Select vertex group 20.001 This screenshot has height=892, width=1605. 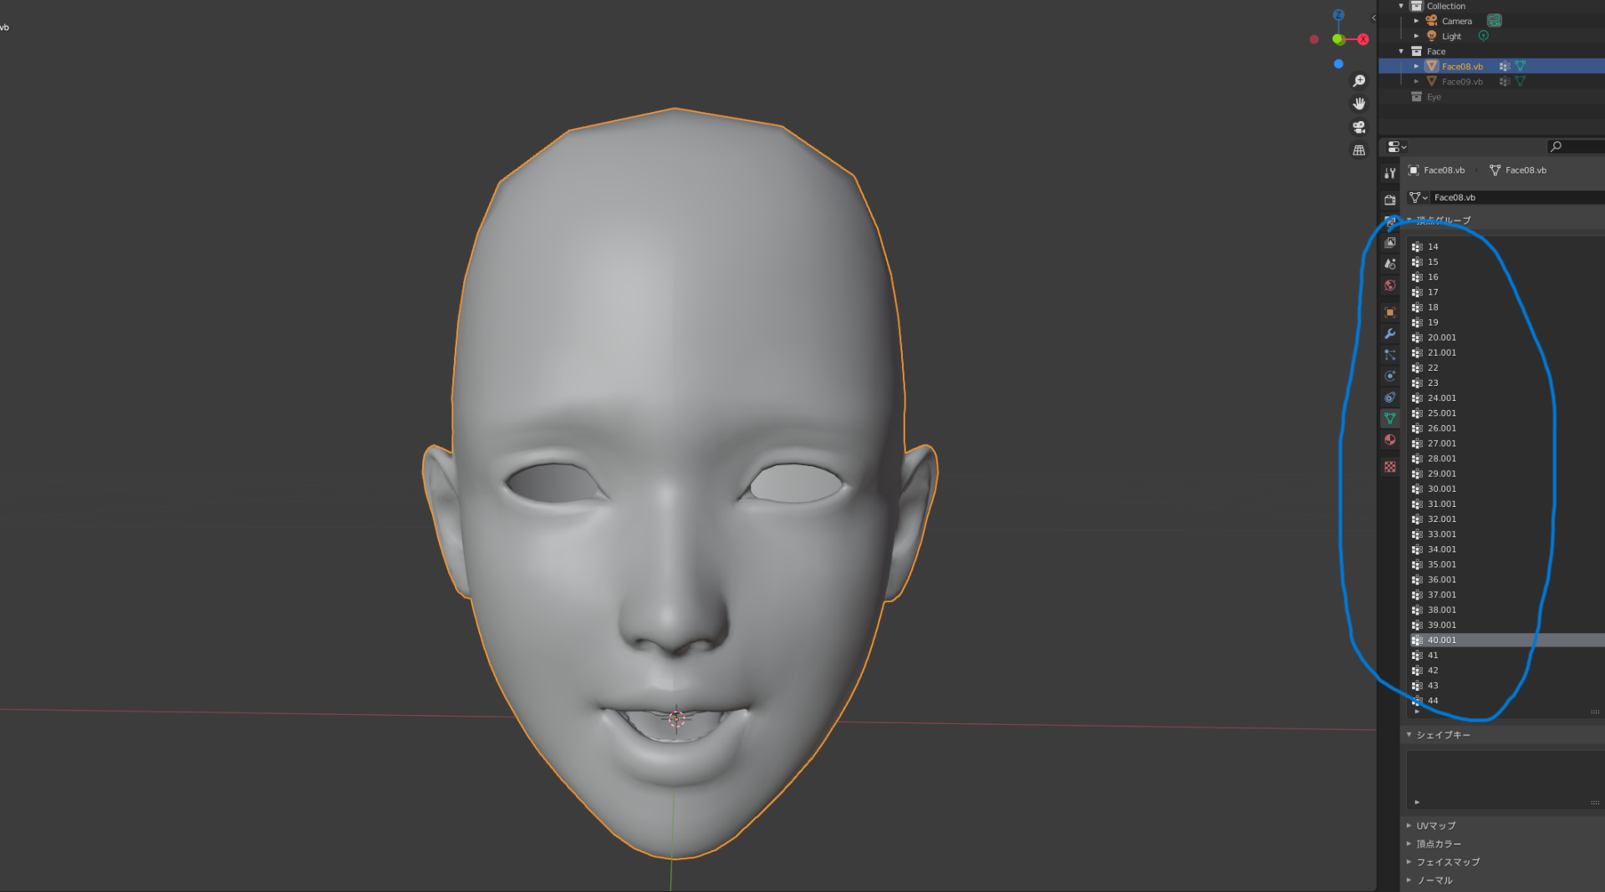pyautogui.click(x=1507, y=337)
